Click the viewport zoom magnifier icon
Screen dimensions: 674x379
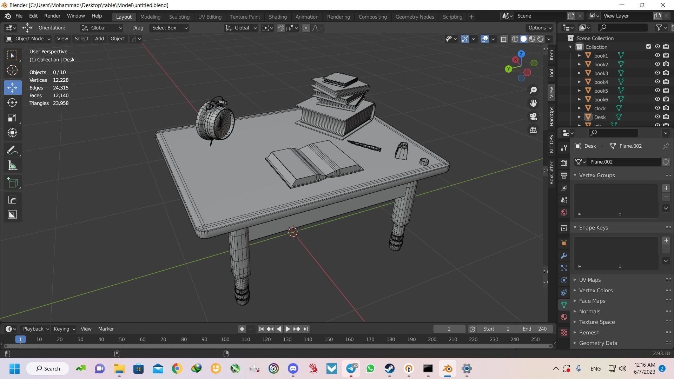click(x=533, y=90)
